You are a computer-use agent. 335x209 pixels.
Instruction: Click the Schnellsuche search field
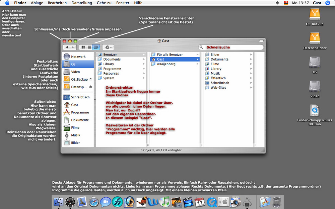pyautogui.click(x=231, y=47)
